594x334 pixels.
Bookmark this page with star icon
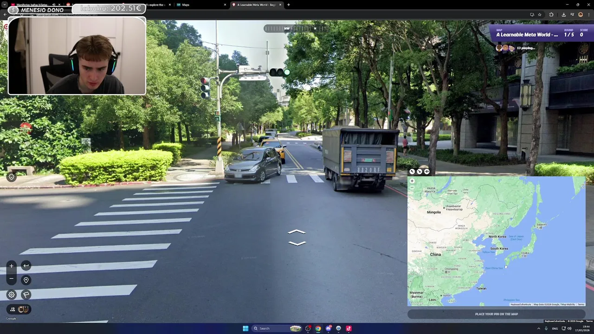pos(540,14)
